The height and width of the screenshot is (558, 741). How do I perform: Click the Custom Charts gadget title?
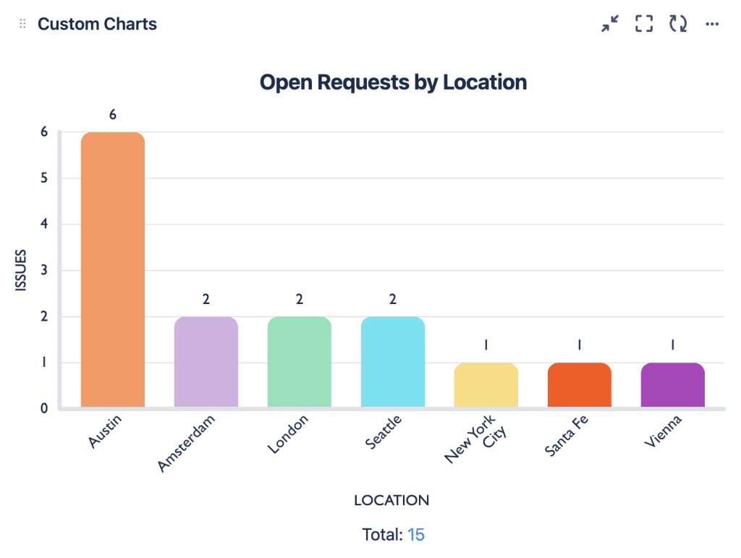97,24
